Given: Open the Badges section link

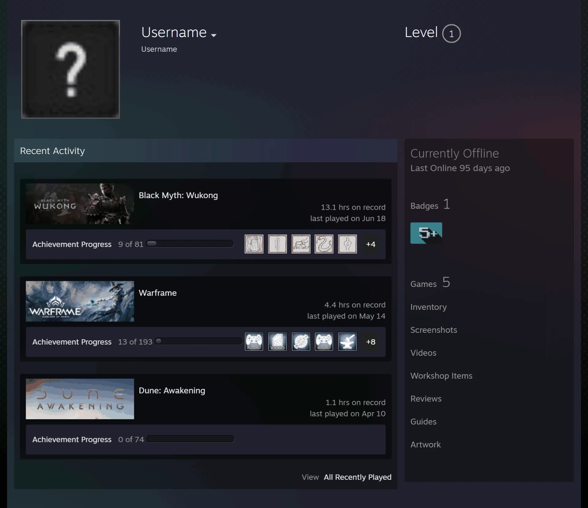Looking at the screenshot, I should [430, 205].
